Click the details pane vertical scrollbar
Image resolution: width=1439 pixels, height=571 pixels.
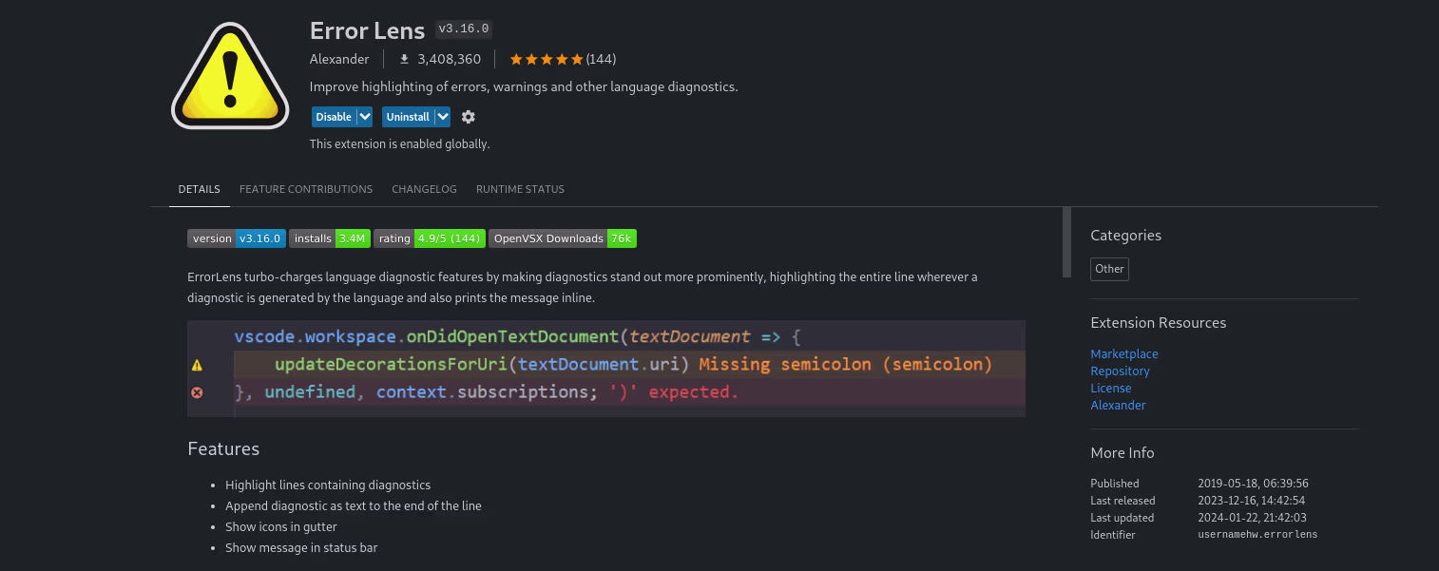[x=1066, y=242]
